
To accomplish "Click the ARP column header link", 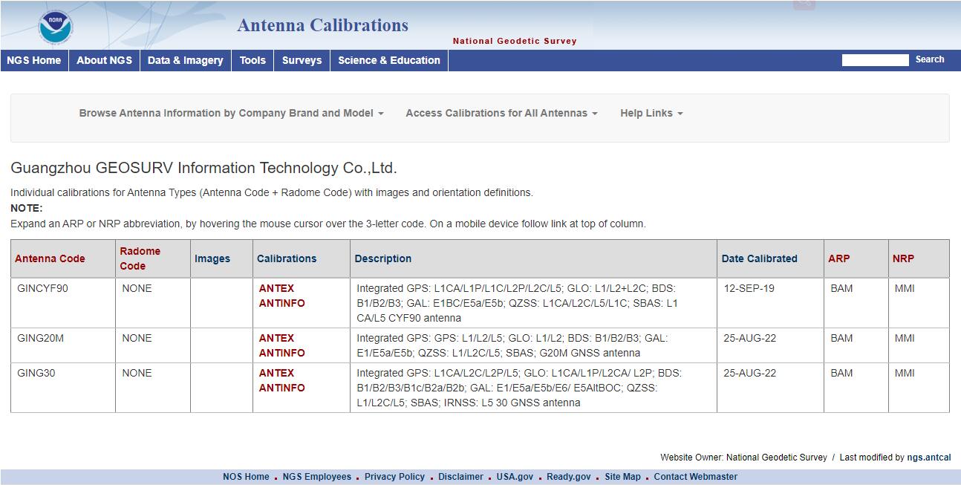I will 839,258.
